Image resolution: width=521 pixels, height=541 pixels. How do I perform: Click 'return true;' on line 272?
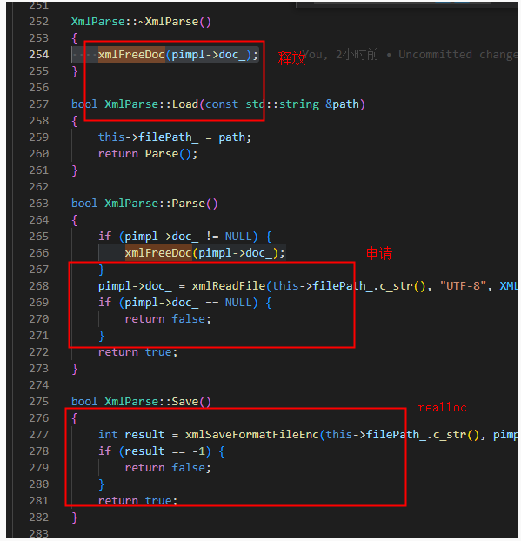(x=137, y=352)
